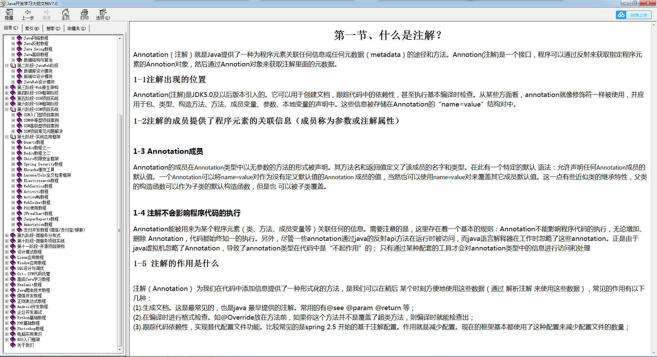Click open-book icon of 第二阶段-JavaWeb阶段

pyautogui.click(x=13, y=65)
